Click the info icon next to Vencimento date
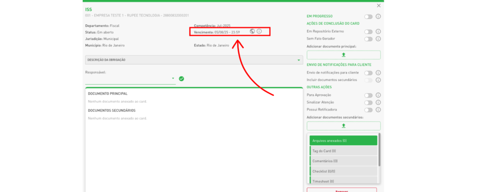The height and width of the screenshot is (192, 490). point(259,31)
